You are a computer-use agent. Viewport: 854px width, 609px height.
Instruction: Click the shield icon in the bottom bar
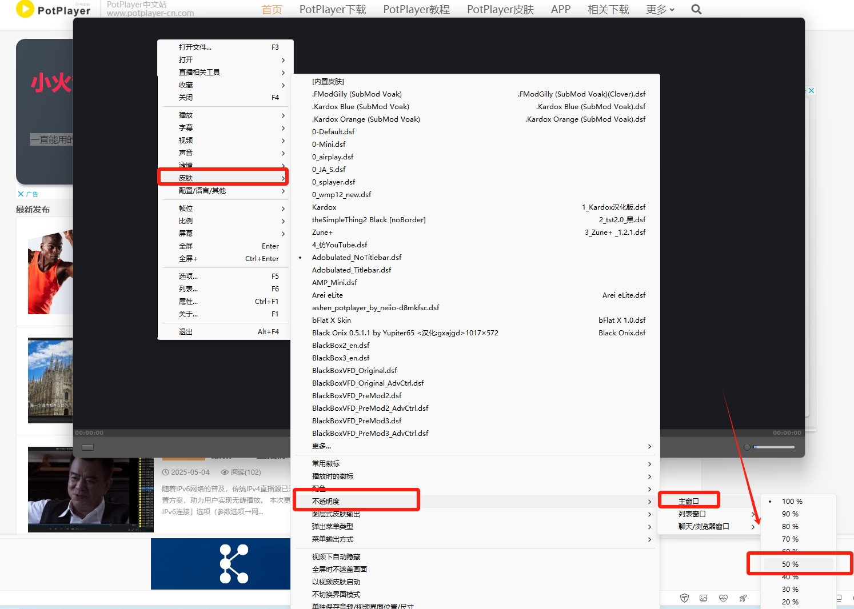pos(684,598)
